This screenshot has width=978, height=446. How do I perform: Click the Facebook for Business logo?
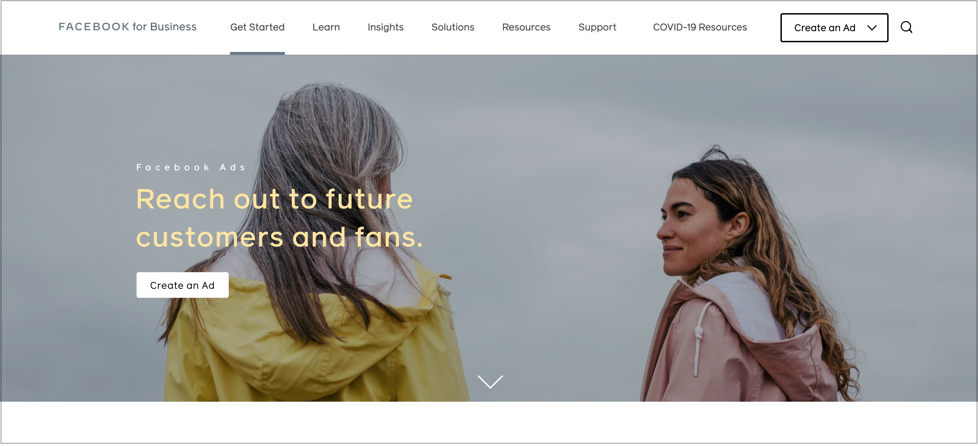[x=127, y=26]
